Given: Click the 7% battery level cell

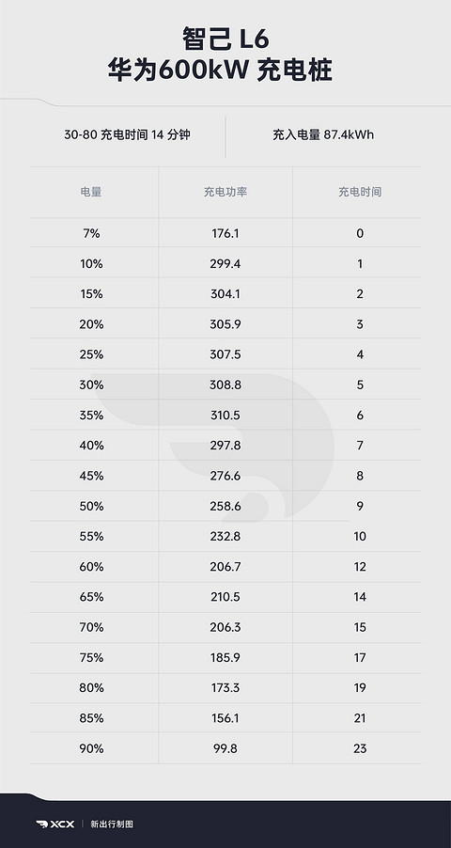Looking at the screenshot, I should click(91, 234).
